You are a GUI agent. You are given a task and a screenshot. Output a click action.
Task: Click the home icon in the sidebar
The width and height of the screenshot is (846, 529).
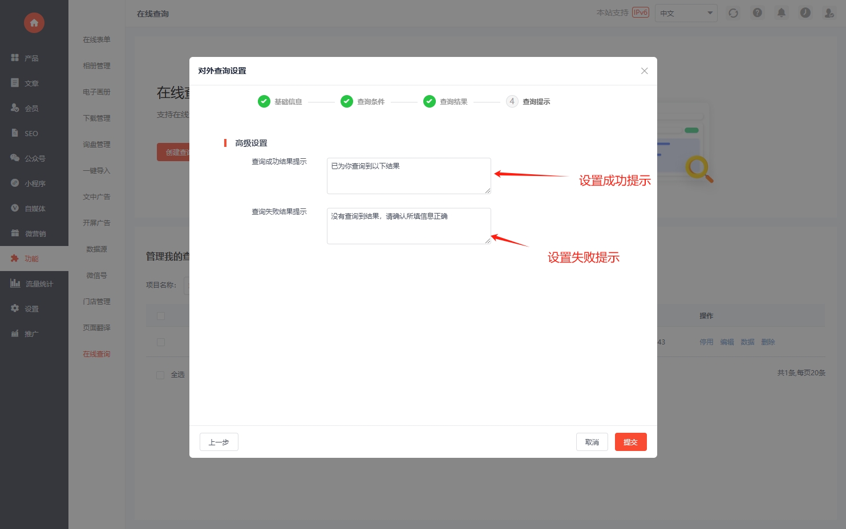point(34,23)
